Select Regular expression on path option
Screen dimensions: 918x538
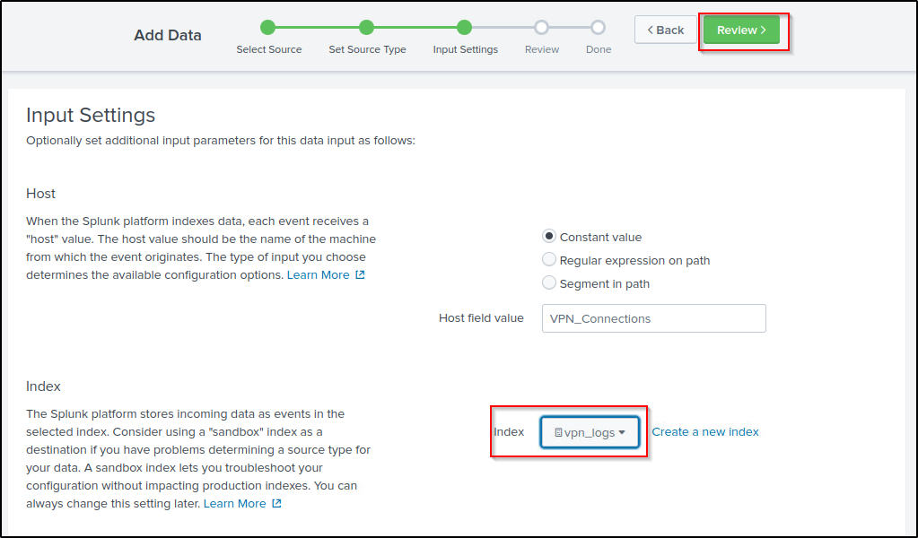click(549, 260)
